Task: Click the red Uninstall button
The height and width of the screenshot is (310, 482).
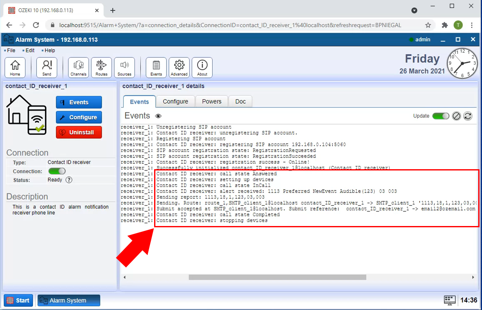Action: [79, 132]
